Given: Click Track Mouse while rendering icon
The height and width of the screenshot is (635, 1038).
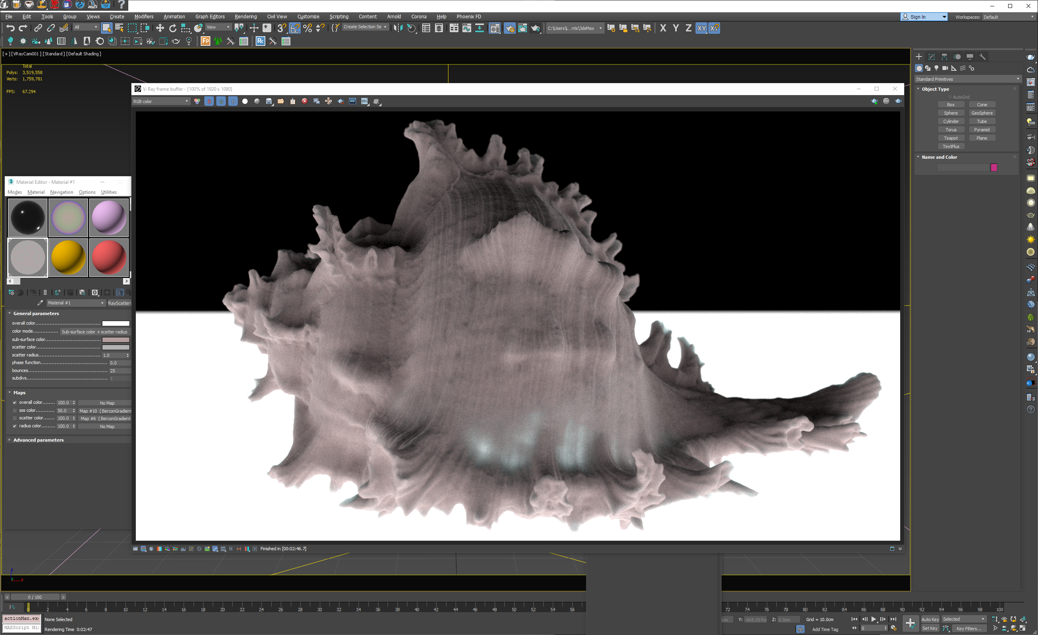Looking at the screenshot, I should pos(328,101).
